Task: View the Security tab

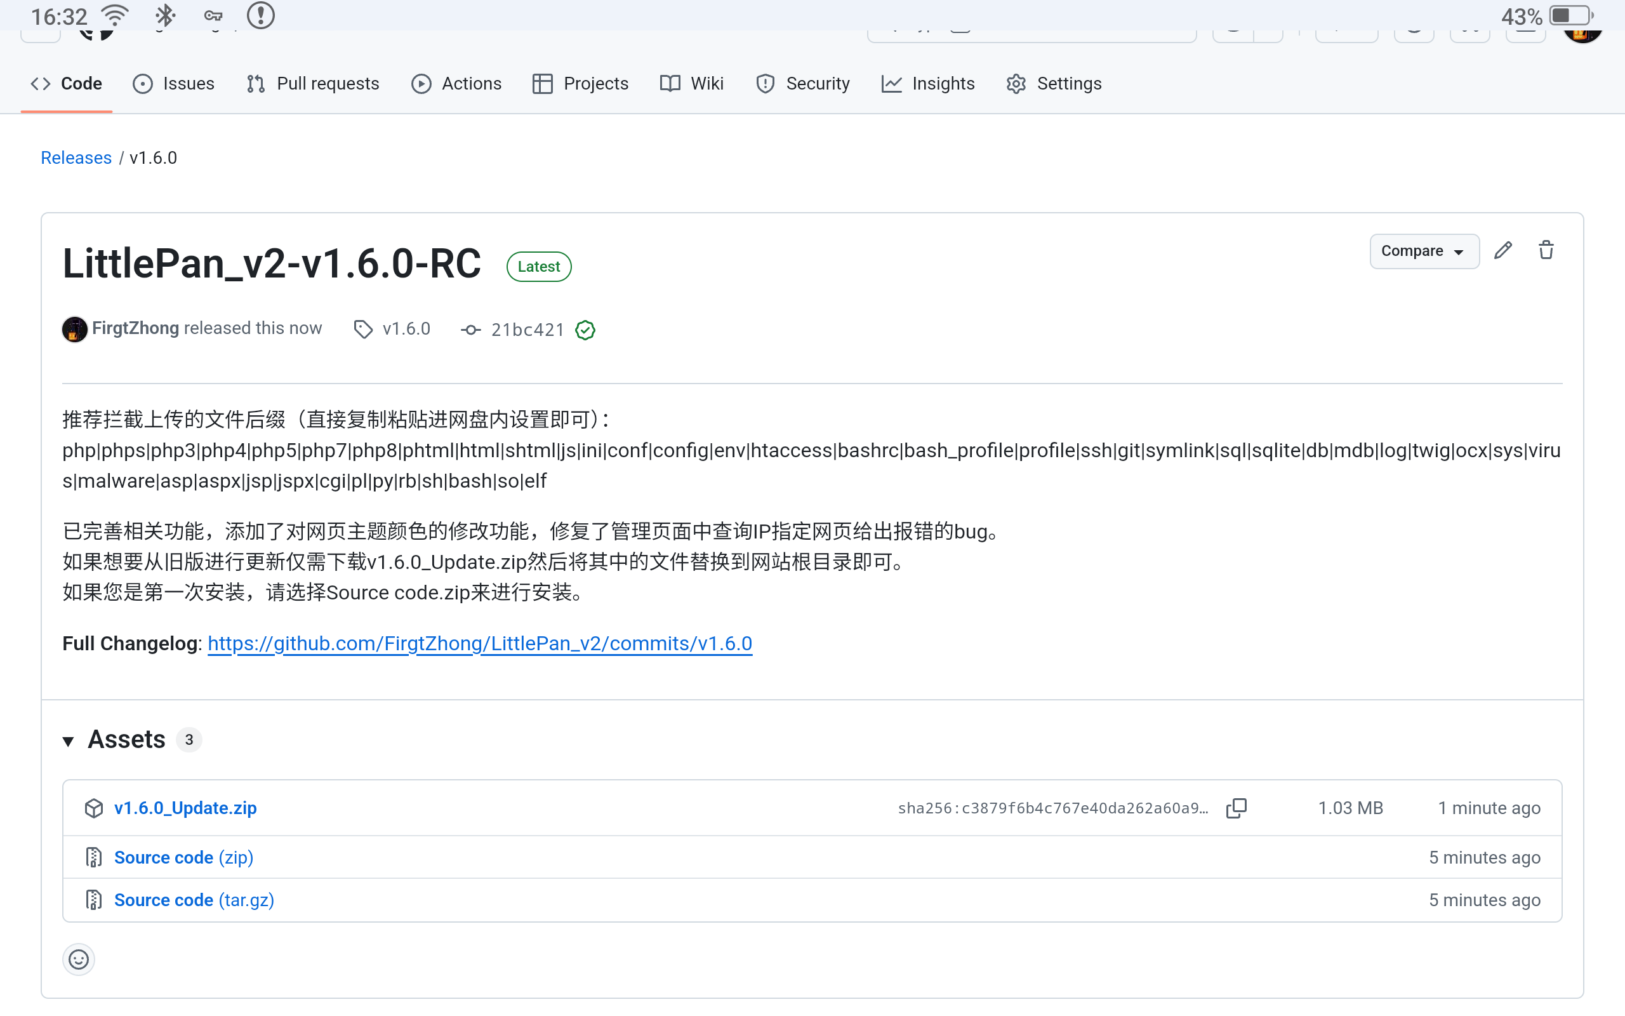Action: click(802, 83)
